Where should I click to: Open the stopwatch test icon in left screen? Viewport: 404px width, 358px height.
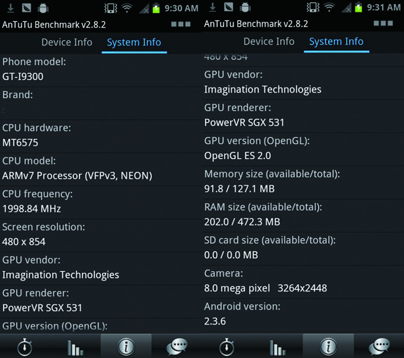pos(25,347)
